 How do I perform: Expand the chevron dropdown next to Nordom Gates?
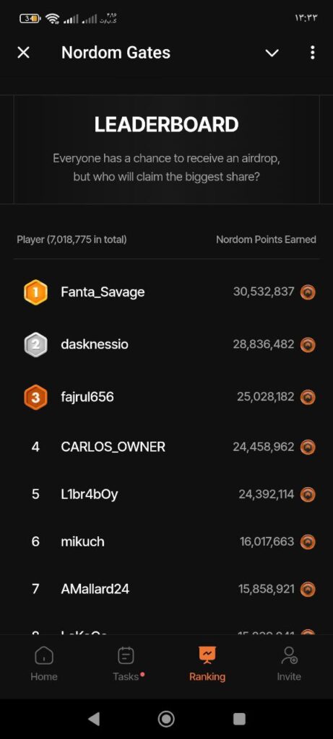tap(272, 53)
